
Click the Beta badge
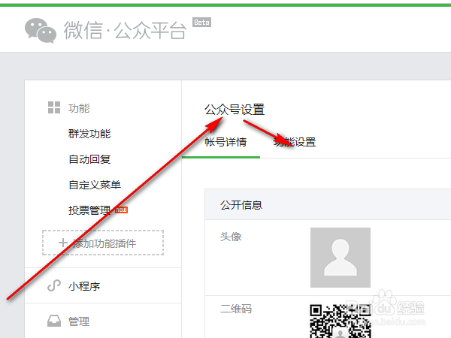pos(201,22)
